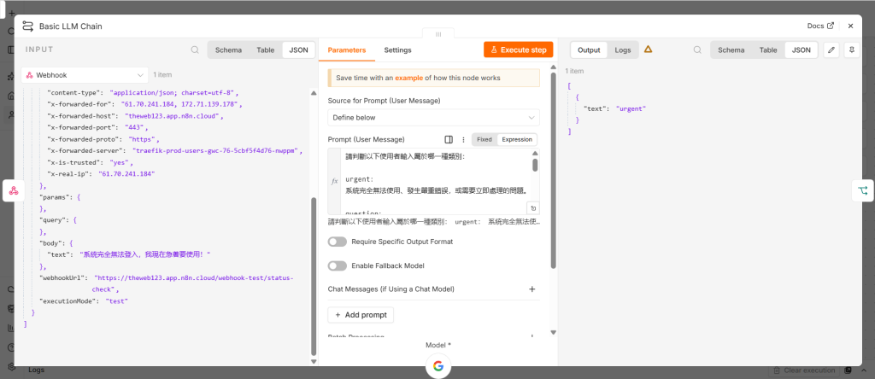Add a chat message with plus icon

(531, 289)
